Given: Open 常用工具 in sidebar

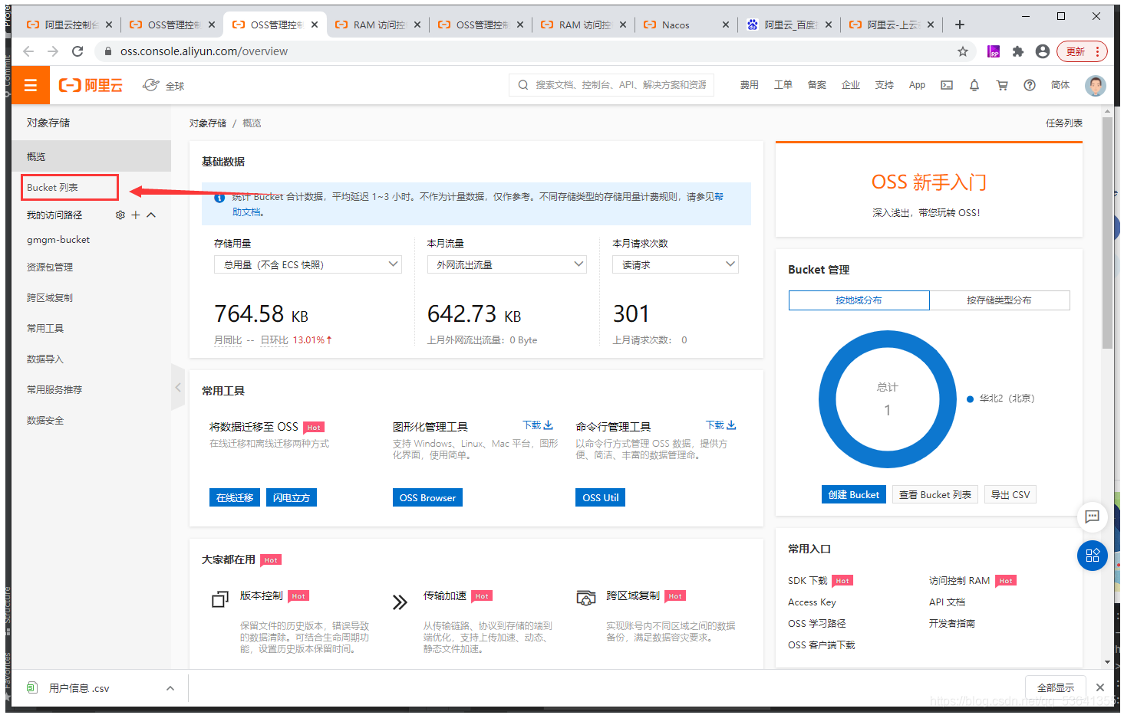Looking at the screenshot, I should point(45,329).
